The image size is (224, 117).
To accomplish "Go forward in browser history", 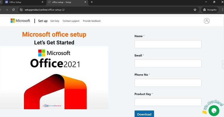I will 7,10.
